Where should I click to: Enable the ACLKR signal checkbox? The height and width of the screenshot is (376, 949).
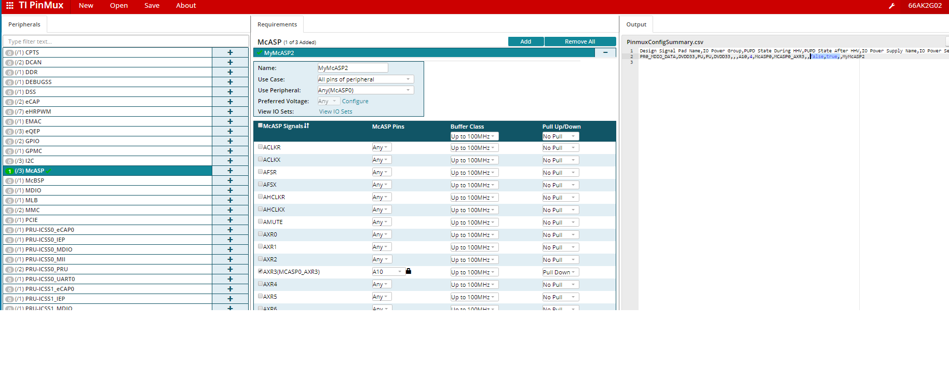(260, 147)
